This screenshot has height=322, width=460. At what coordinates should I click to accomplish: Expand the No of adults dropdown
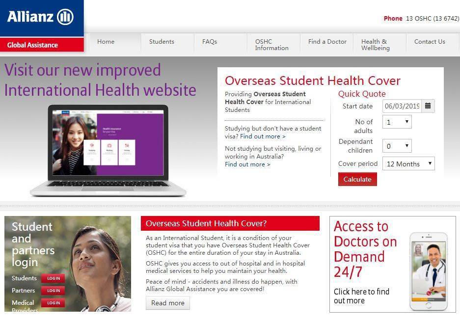pos(397,122)
